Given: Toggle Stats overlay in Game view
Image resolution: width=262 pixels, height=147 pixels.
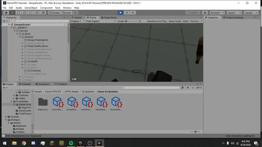Looking at the screenshot, I should click(x=185, y=21).
